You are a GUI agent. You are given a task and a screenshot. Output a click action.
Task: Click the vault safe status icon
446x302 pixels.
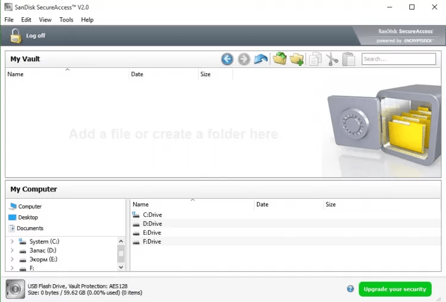pyautogui.click(x=15, y=289)
